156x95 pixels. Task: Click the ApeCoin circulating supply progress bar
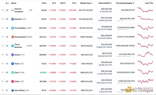(x=126, y=21)
